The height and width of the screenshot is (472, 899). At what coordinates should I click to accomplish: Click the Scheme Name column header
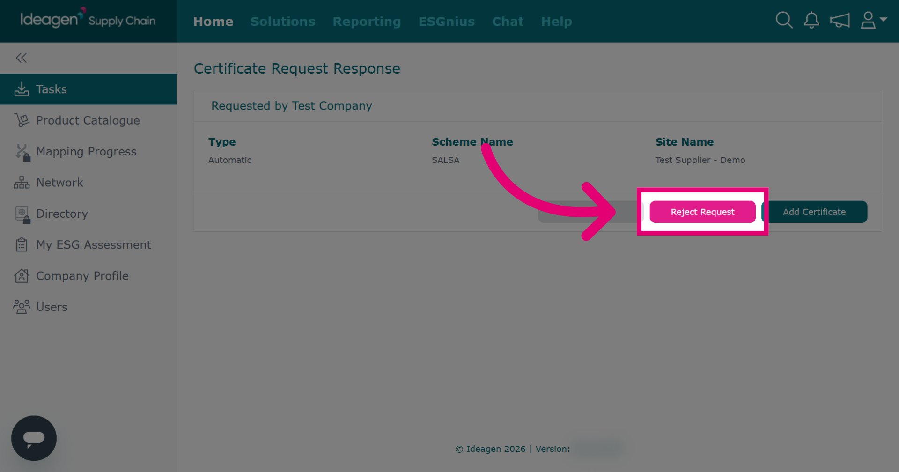[x=472, y=142]
